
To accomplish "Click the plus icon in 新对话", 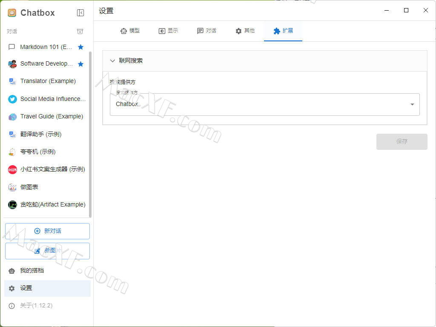I will (x=37, y=231).
